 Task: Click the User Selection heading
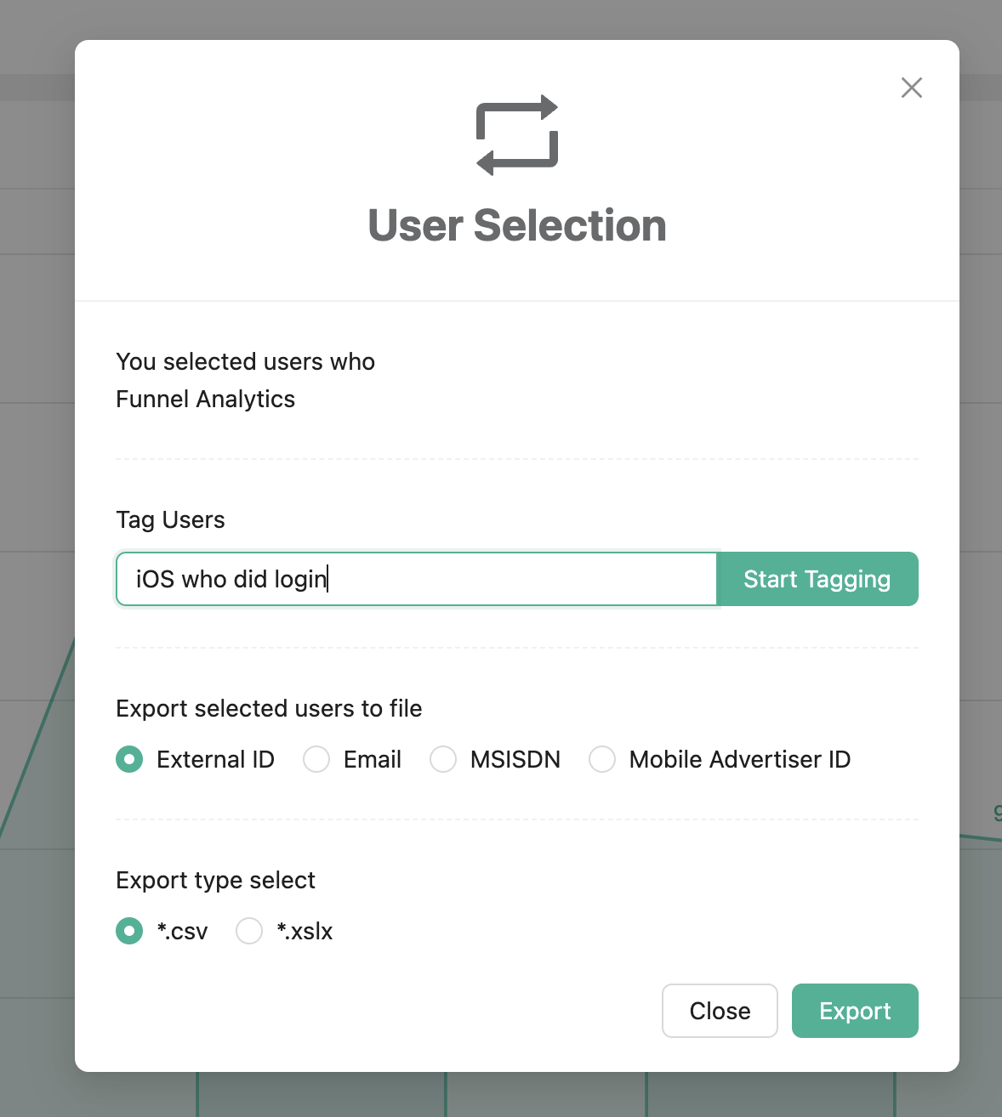tap(517, 226)
